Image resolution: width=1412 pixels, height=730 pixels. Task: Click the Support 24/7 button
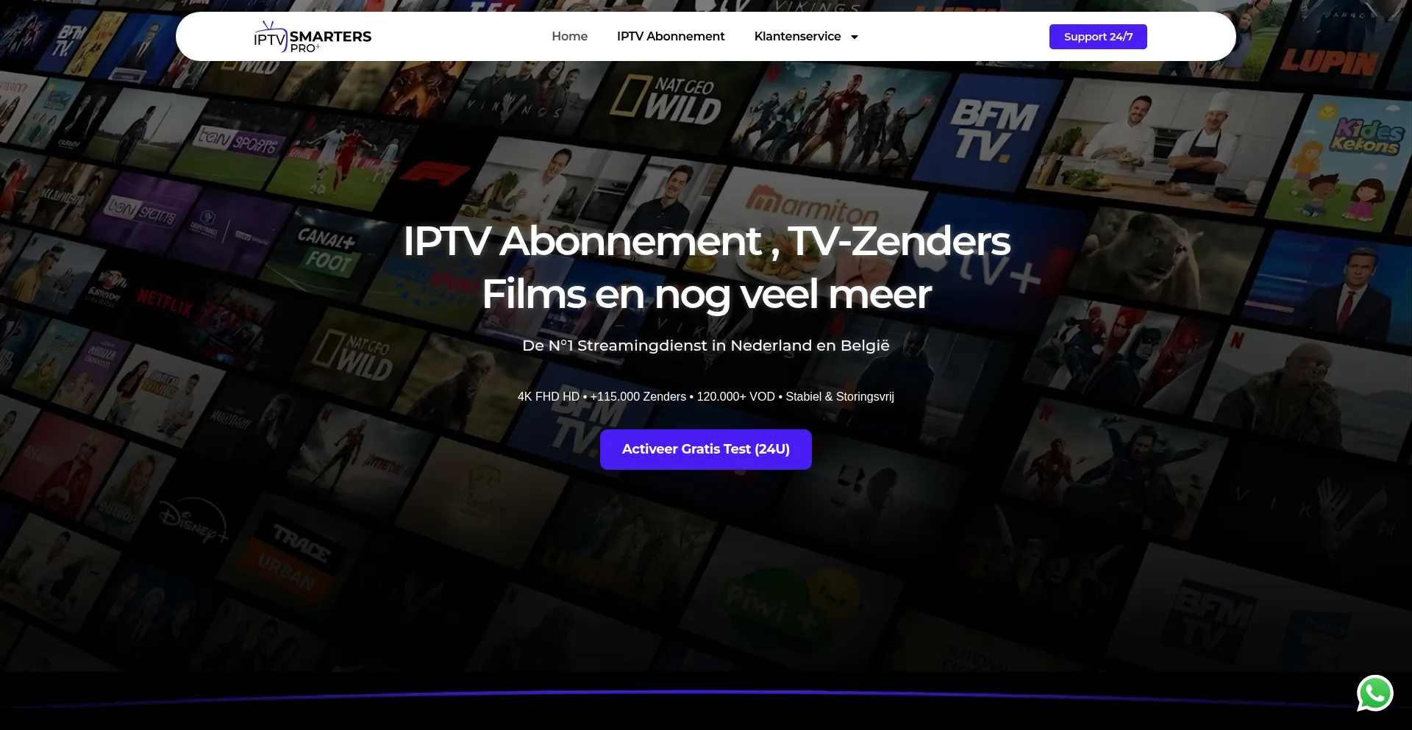pyautogui.click(x=1098, y=37)
